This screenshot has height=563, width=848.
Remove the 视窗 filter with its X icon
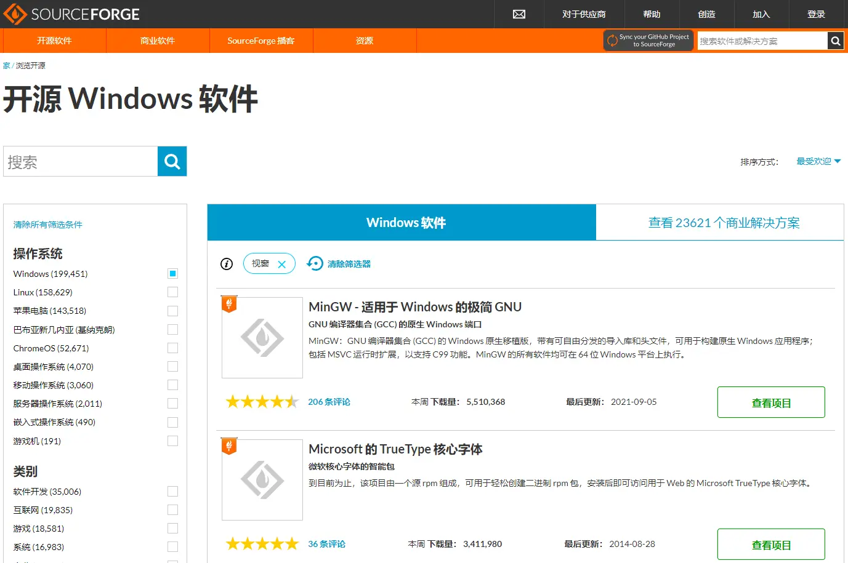tap(282, 265)
